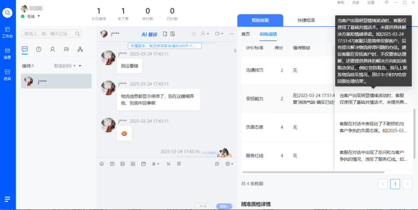Open 皮肤 in the title bar

(x=356, y=3)
